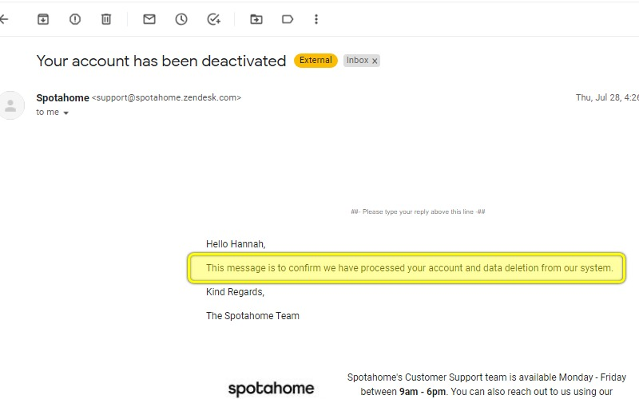Remove the Inbox label
This screenshot has height=399, width=639.
(x=375, y=61)
